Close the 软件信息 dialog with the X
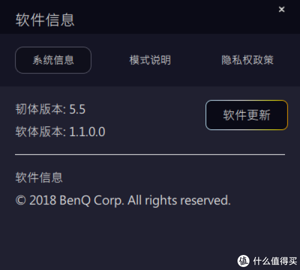 [x=281, y=9]
